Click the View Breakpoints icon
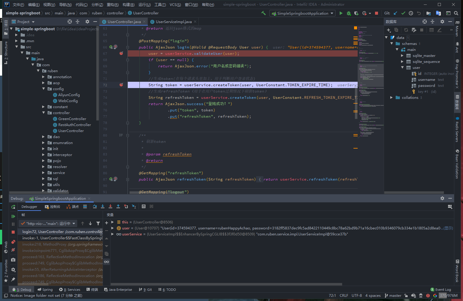 (x=13, y=242)
